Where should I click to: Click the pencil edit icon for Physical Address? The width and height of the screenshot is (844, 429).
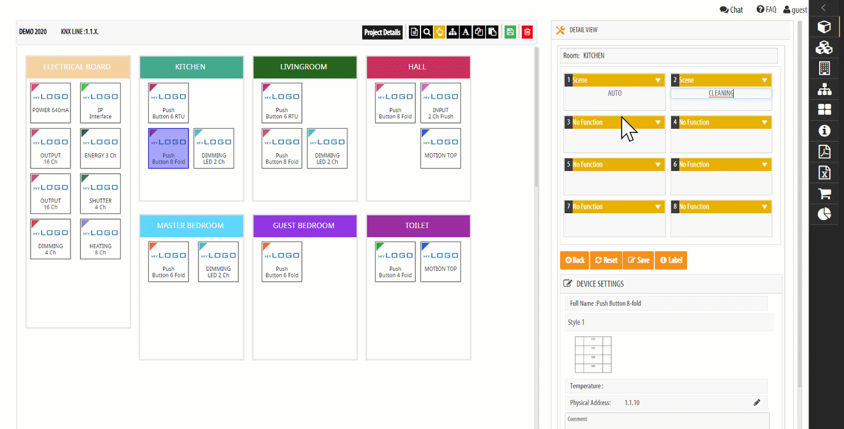756,403
